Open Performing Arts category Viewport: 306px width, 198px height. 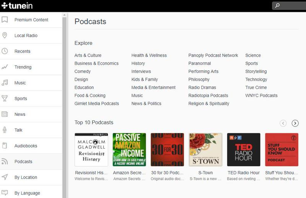203,71
